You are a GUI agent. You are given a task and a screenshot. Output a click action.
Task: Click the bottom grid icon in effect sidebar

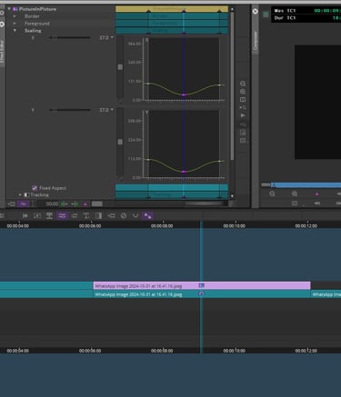(243, 141)
